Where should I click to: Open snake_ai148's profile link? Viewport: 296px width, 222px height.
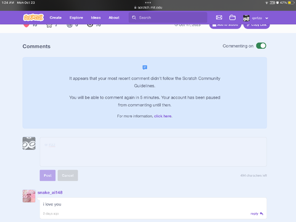tap(50, 192)
